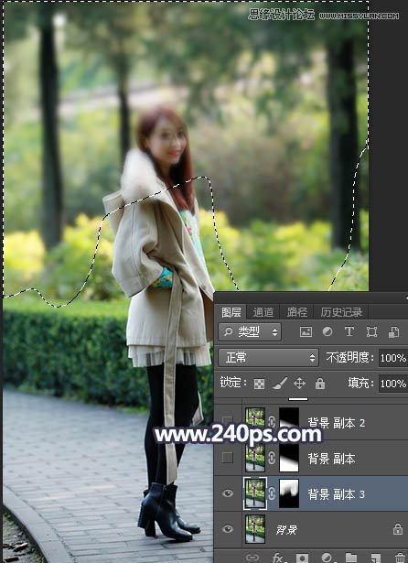408x563 pixels.
Task: Open the fx layer styles menu
Action: 277,558
